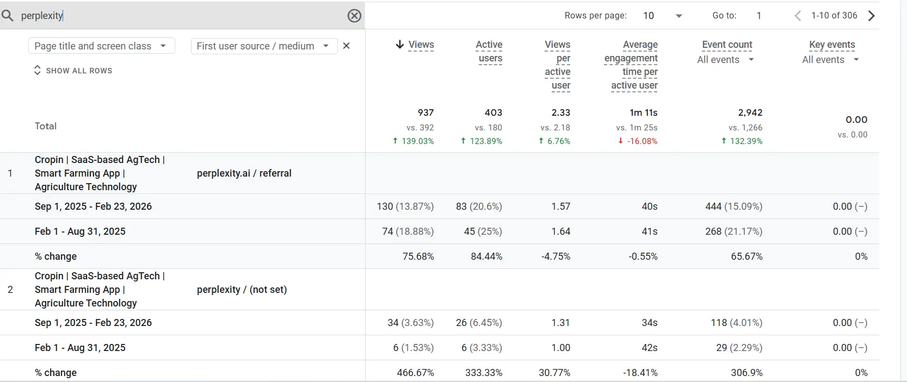This screenshot has height=382, width=907.
Task: Go to next page of results
Action: (872, 16)
